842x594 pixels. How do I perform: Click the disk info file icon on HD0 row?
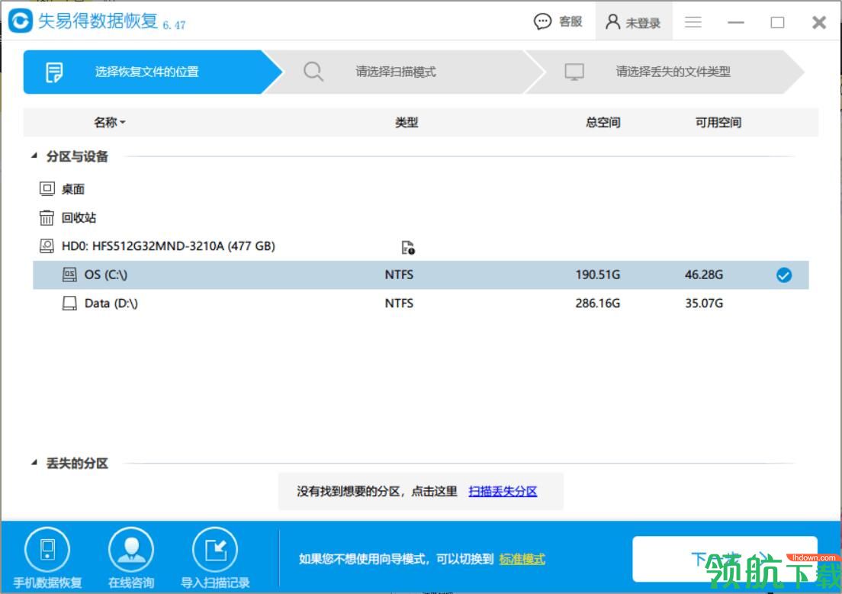(408, 247)
